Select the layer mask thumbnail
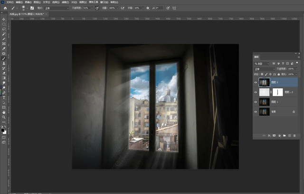The image size is (304, 194). pyautogui.click(x=277, y=92)
